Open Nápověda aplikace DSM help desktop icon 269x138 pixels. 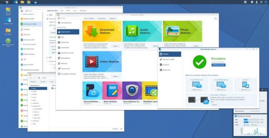click(x=8, y=43)
